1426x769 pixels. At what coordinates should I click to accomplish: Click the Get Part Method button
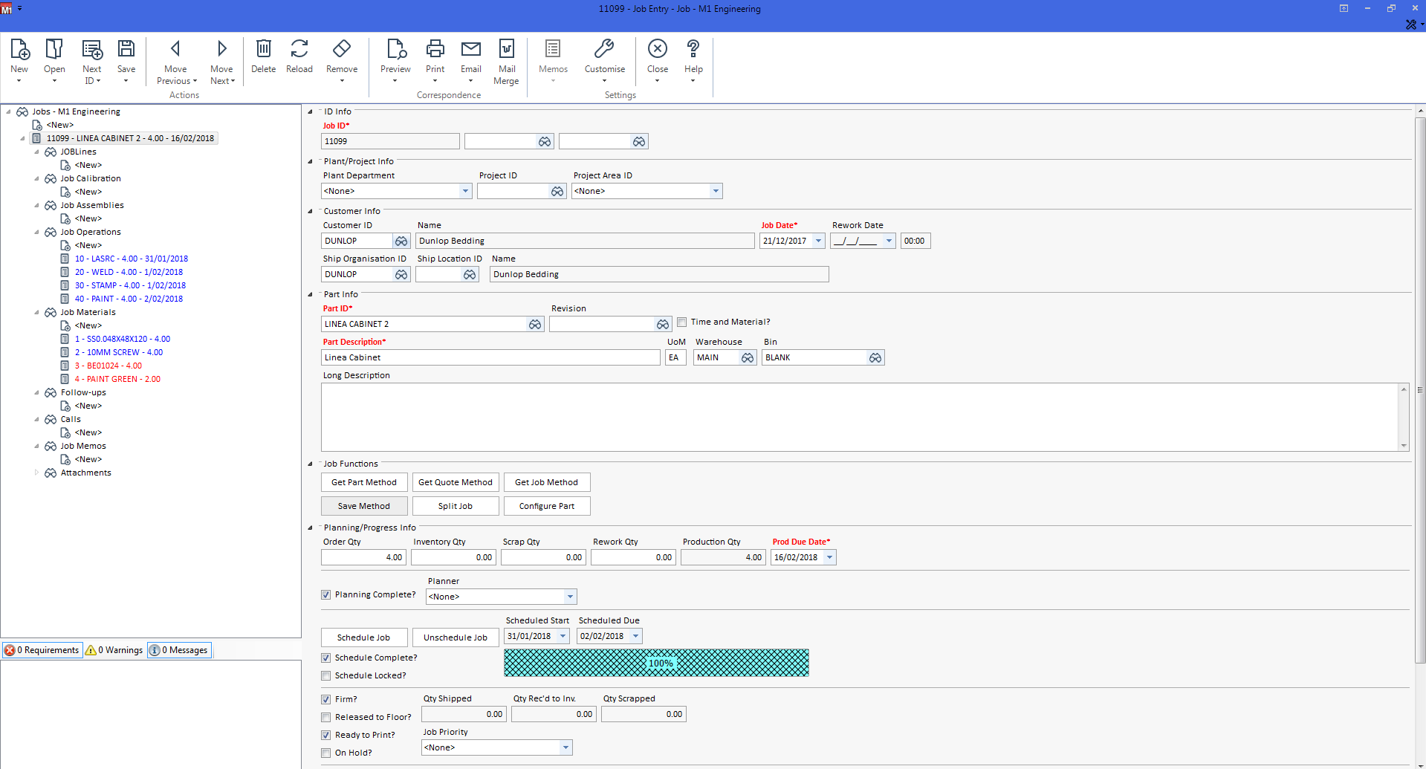[x=364, y=482]
